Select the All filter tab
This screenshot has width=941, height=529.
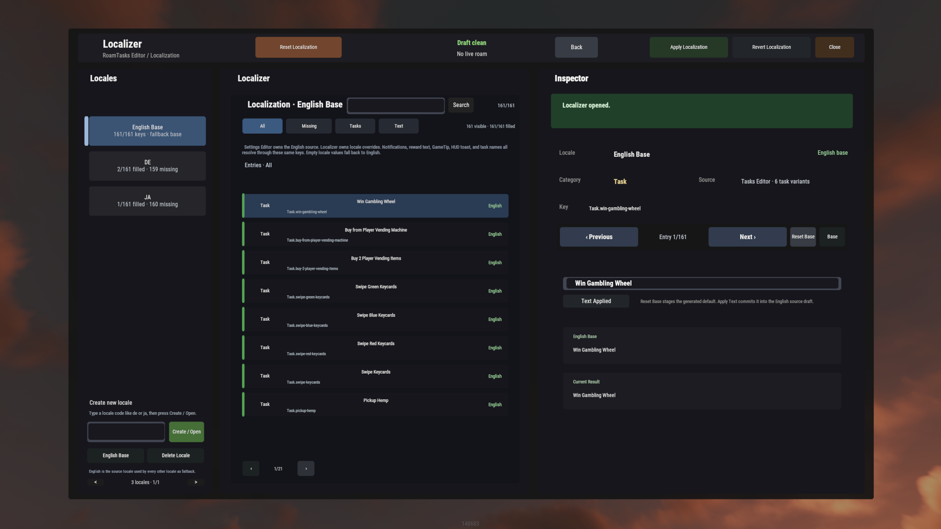click(x=262, y=126)
